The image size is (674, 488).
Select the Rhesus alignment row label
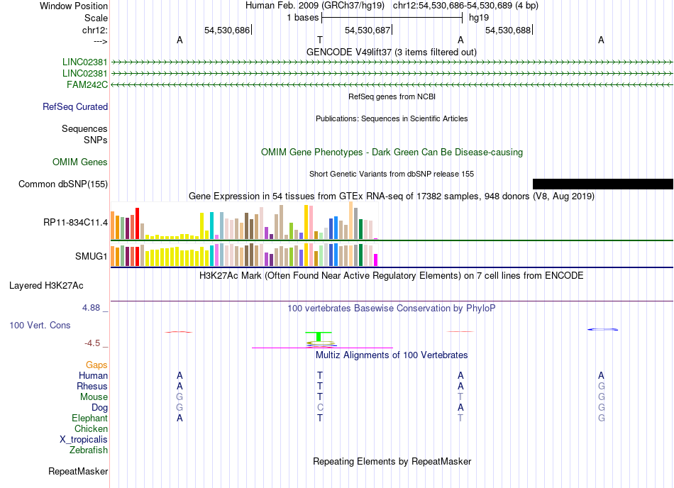tap(92, 386)
